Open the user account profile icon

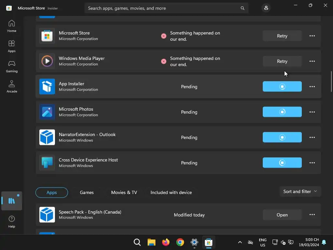pyautogui.click(x=266, y=8)
